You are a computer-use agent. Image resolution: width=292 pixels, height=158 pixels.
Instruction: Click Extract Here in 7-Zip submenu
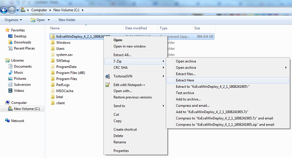coord(228,80)
